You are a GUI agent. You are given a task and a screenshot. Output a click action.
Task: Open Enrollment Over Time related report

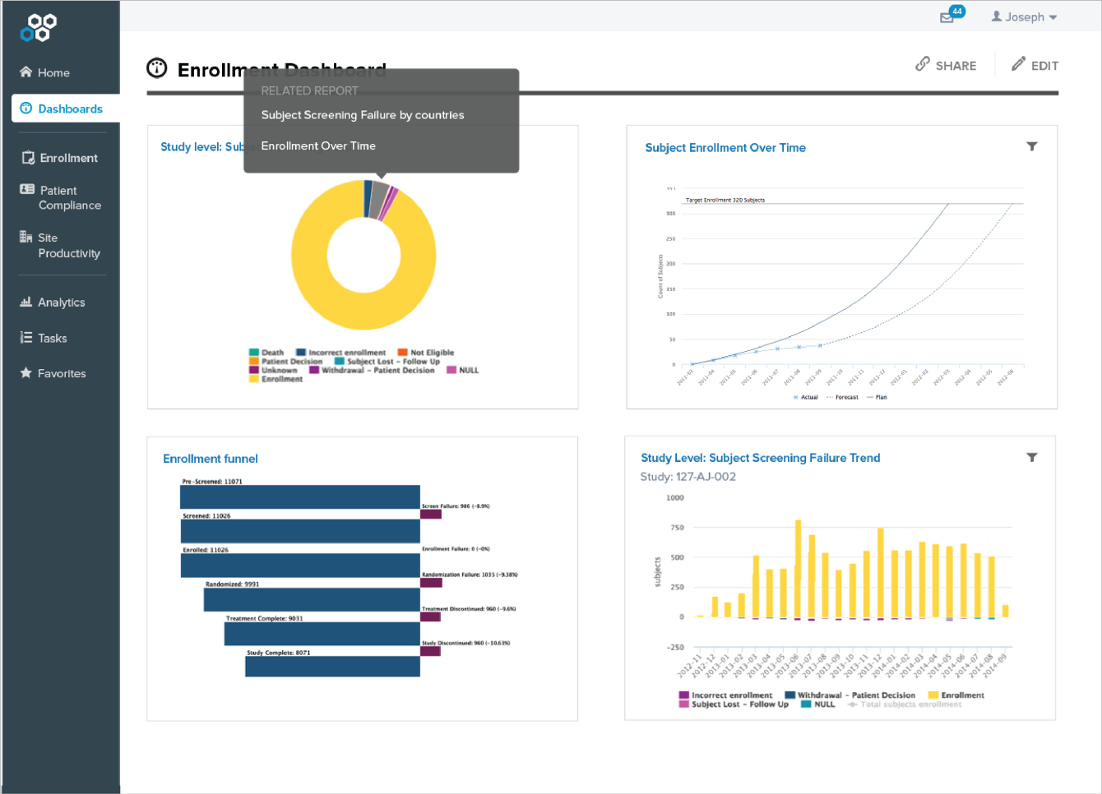point(318,145)
